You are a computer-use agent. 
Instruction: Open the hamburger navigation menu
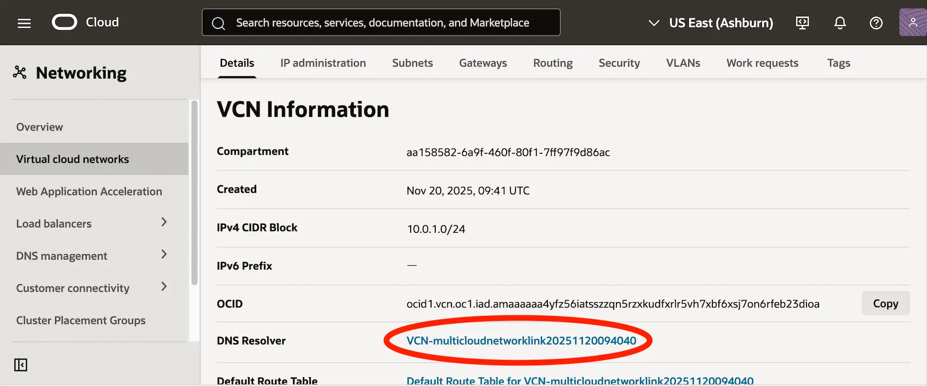(24, 23)
